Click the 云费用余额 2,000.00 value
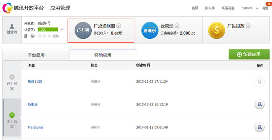Viewport: 272px width, 140px height. (188, 33)
